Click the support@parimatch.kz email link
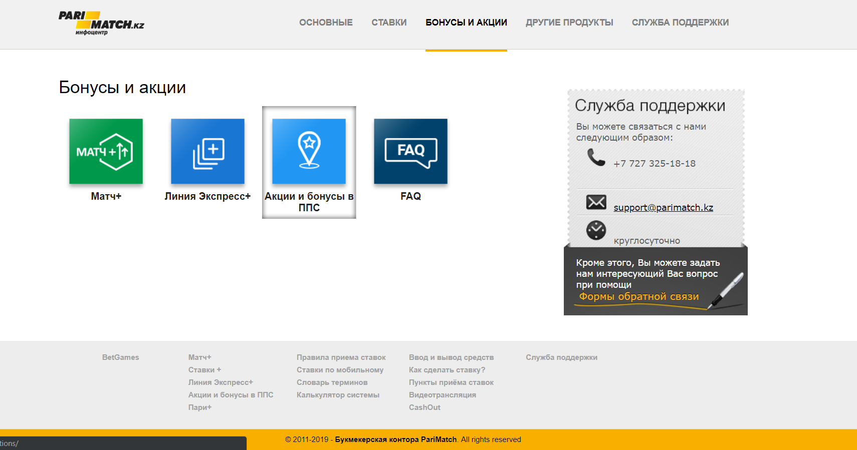Viewport: 857px width, 450px height. point(663,208)
